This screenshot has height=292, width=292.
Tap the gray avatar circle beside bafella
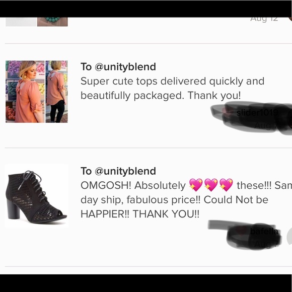click(x=289, y=236)
